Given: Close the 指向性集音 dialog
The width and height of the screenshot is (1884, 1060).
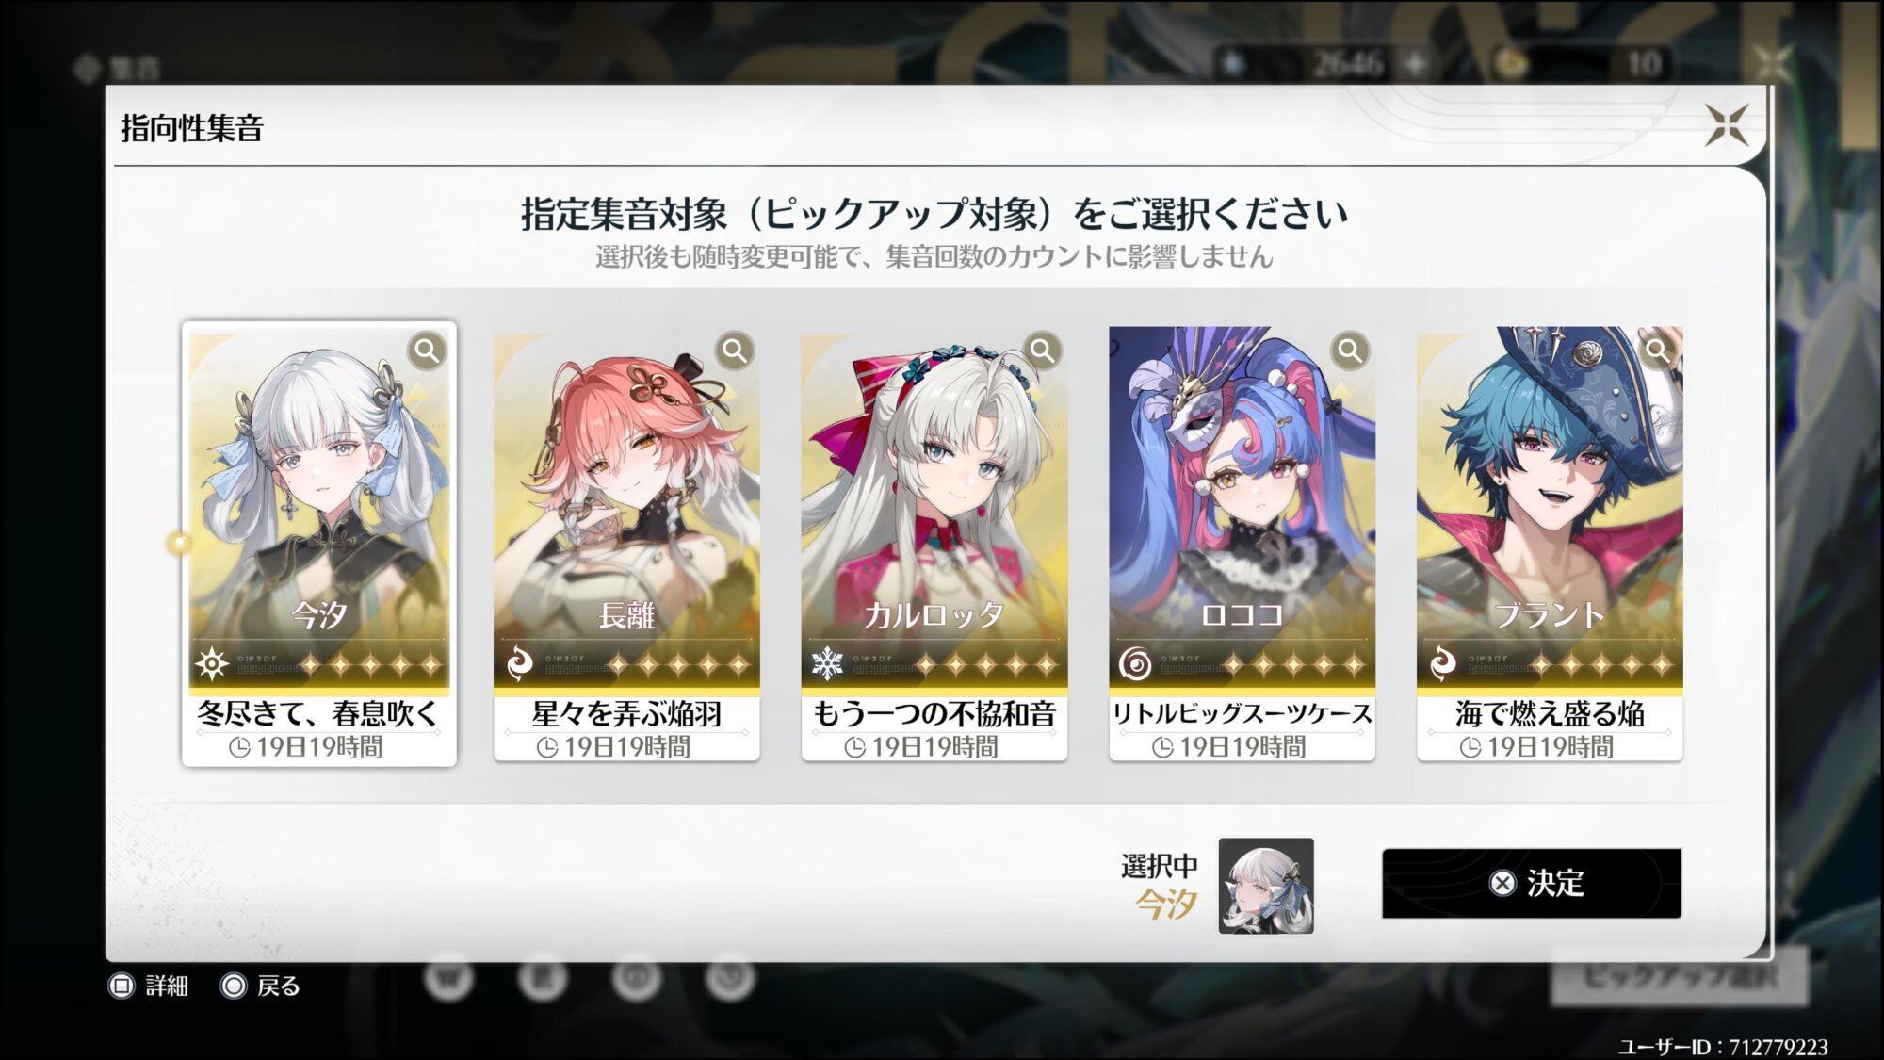Looking at the screenshot, I should [x=1727, y=125].
